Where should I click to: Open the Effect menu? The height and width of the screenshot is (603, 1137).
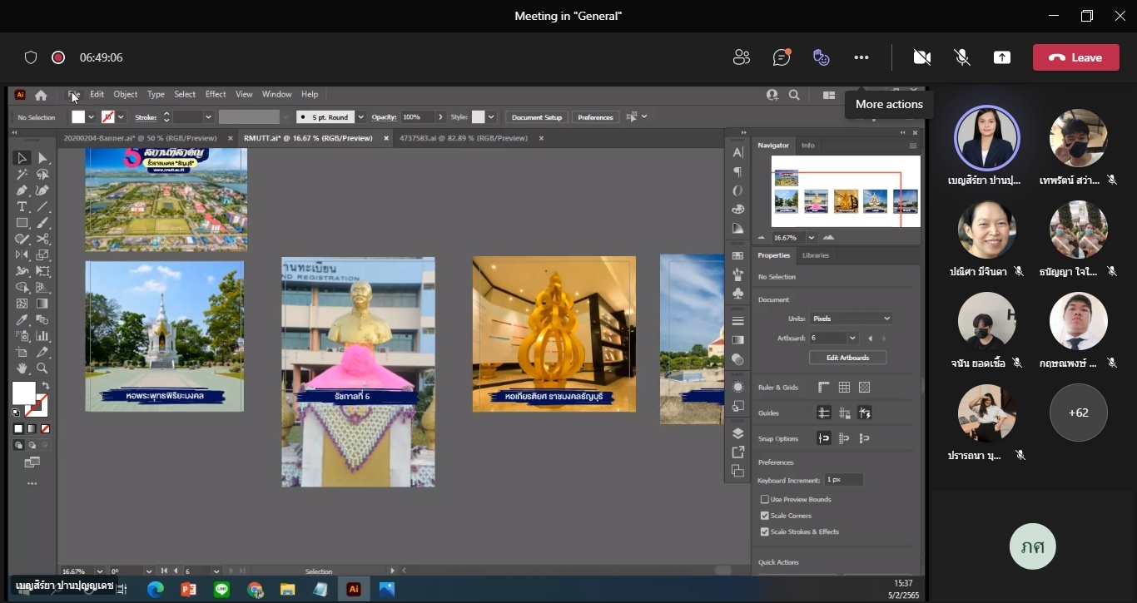(x=216, y=95)
